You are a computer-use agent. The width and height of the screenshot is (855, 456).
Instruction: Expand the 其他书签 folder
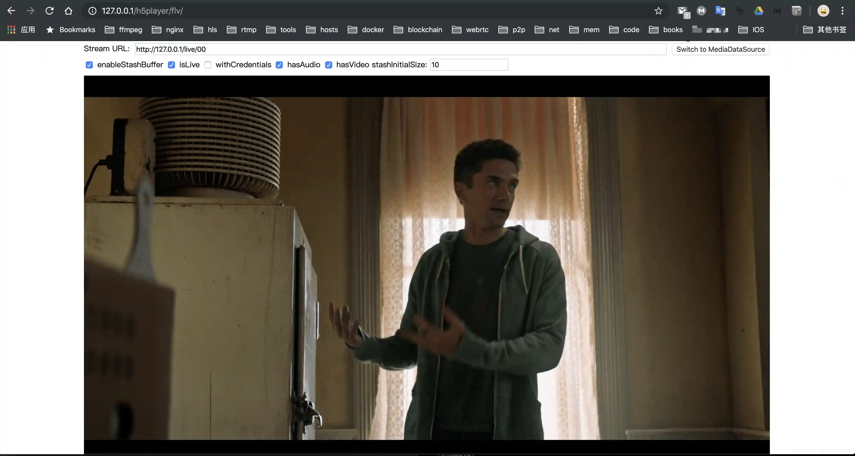click(824, 29)
